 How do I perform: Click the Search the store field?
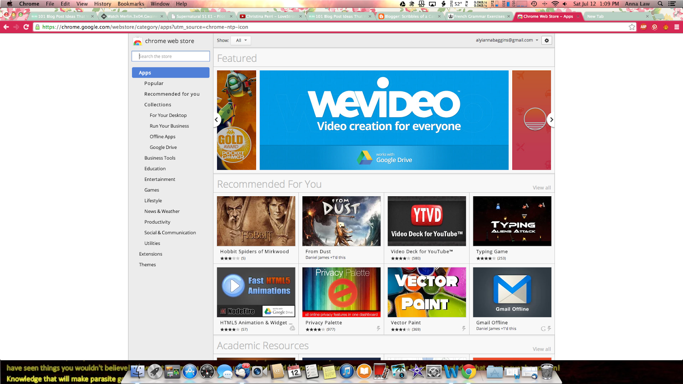pos(171,56)
